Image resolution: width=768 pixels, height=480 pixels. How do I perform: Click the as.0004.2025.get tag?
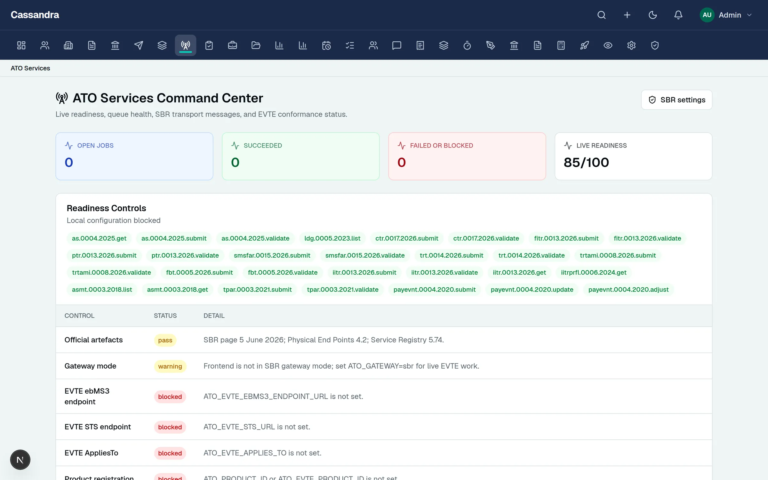coord(99,238)
